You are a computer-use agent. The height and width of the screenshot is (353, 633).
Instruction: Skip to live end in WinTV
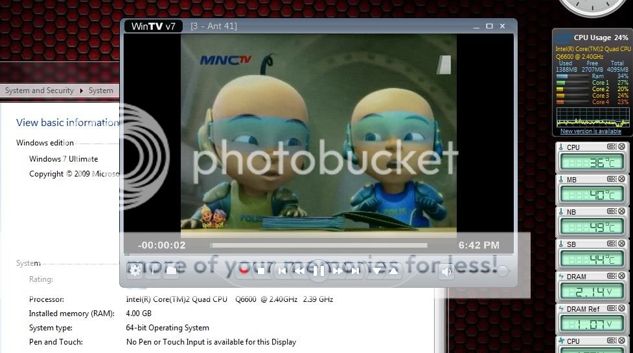tap(355, 271)
